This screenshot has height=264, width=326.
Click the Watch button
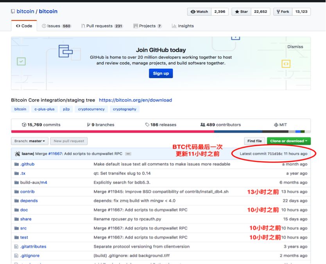(199, 12)
